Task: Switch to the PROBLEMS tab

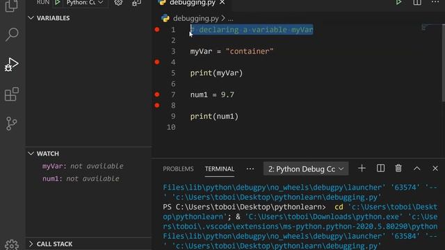Action: click(178, 169)
